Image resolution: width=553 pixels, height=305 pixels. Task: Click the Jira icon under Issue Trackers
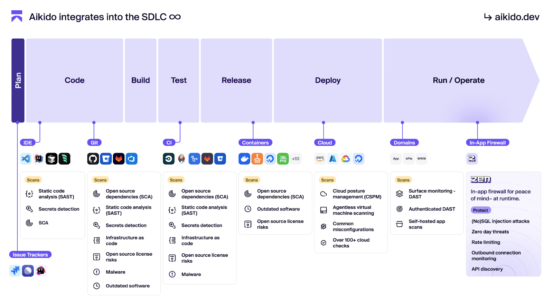(15, 271)
